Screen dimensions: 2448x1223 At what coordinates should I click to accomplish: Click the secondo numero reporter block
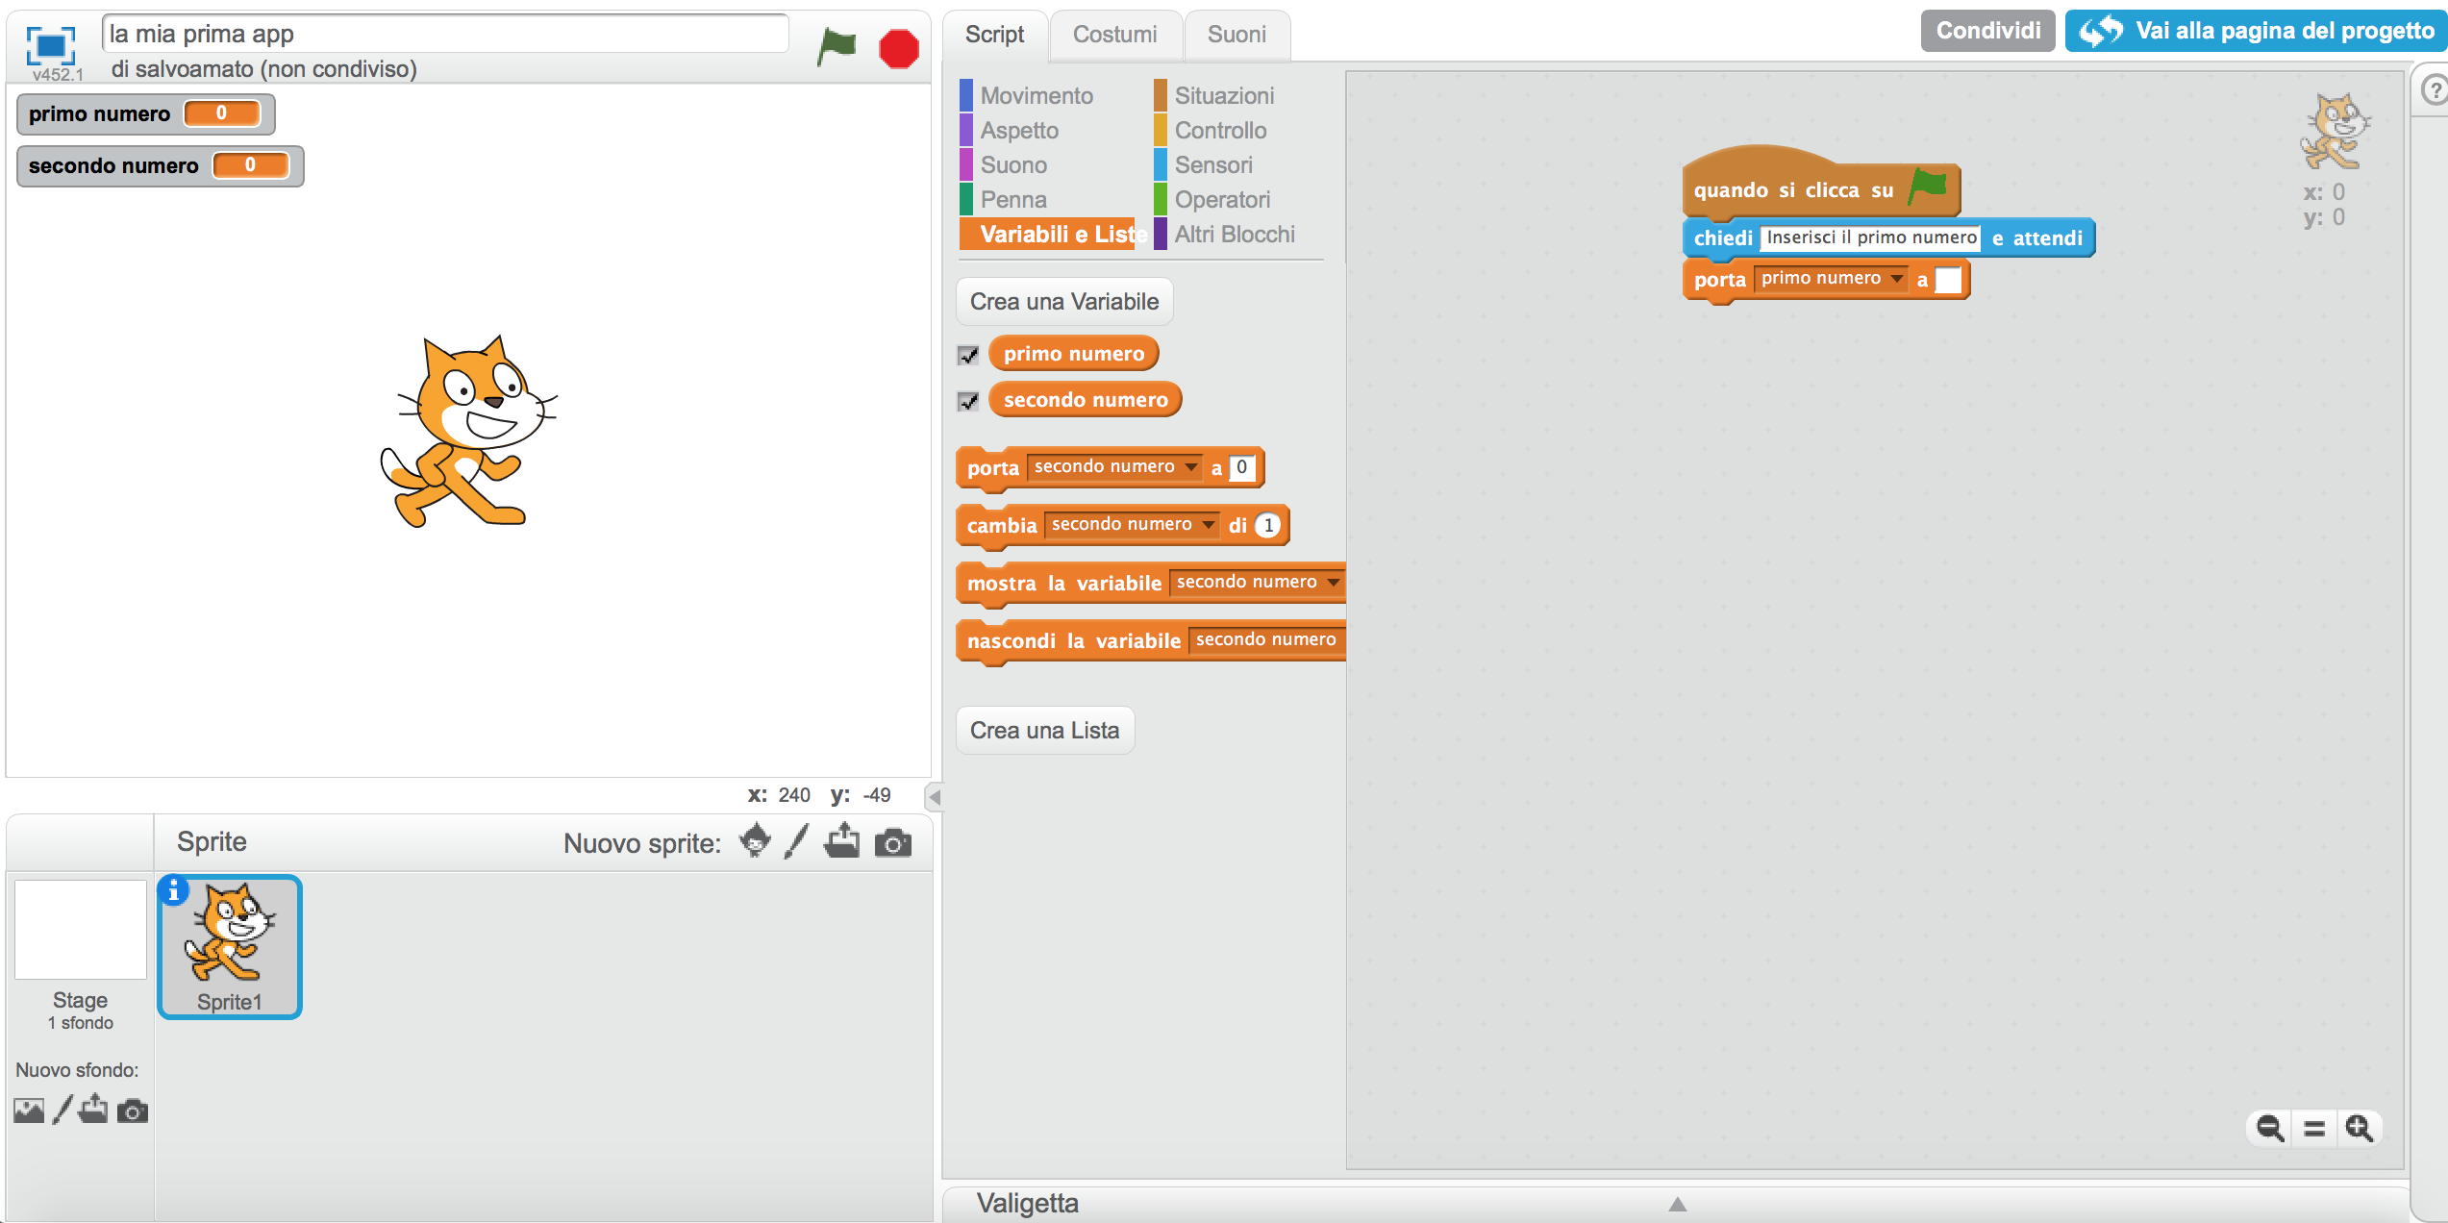[1086, 400]
